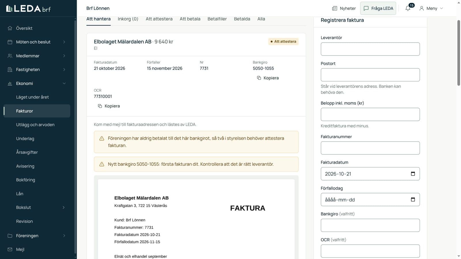
Task: Open Utlägg och arvoden in sidebar
Action: (37, 125)
